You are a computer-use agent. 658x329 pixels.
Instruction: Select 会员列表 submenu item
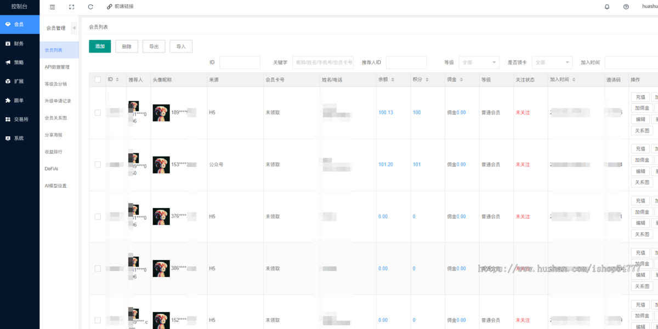pos(59,50)
